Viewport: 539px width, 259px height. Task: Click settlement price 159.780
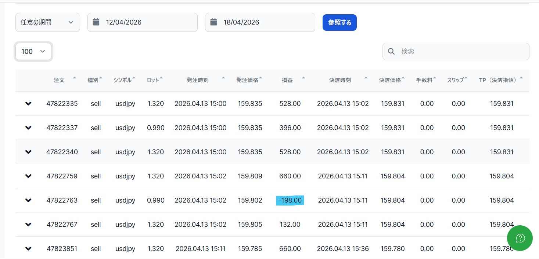pyautogui.click(x=393, y=249)
